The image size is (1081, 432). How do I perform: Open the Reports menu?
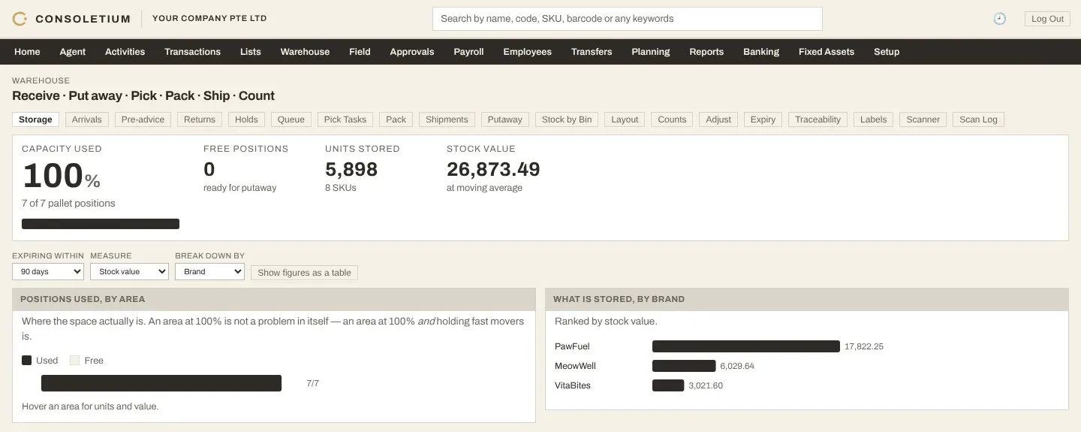(706, 52)
